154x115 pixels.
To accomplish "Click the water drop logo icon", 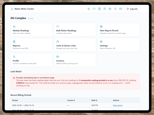I will click(12, 9).
